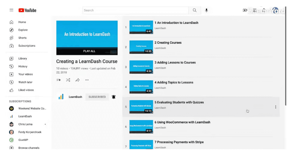Screen dimensions: 289x155
Task: Open Shorts in sidebar
Action: click(x=22, y=38)
